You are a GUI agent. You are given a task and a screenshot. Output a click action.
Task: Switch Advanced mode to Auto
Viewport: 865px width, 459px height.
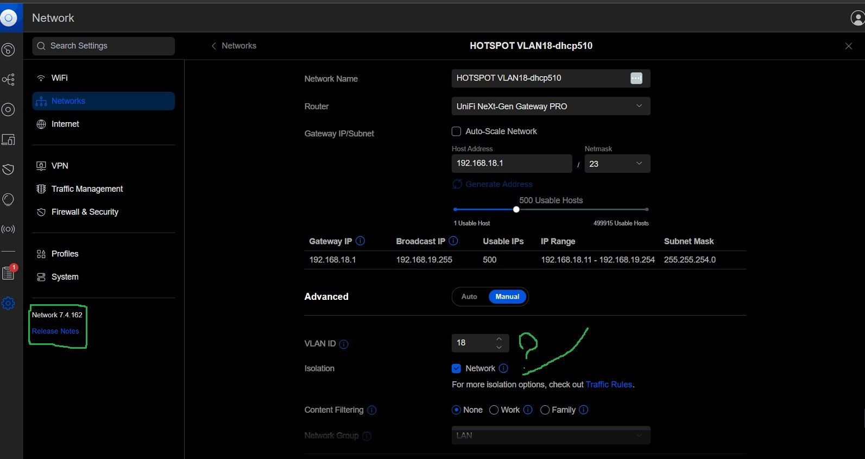tap(469, 297)
